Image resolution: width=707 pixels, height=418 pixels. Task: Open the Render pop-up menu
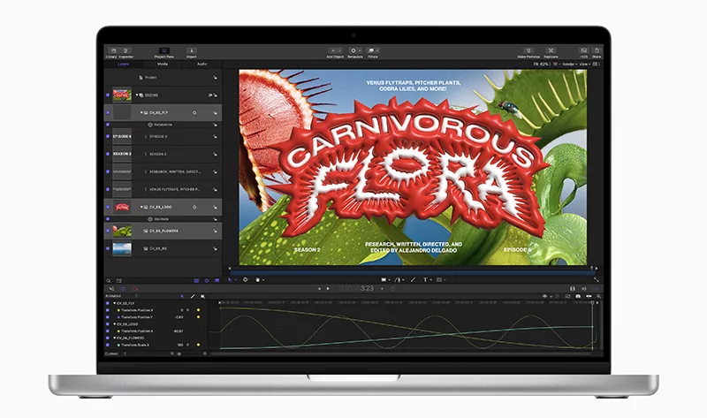[x=570, y=65]
